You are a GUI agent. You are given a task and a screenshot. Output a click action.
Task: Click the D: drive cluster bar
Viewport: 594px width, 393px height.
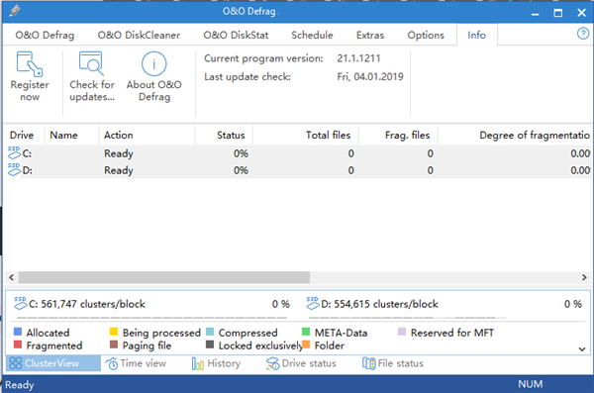point(407,318)
